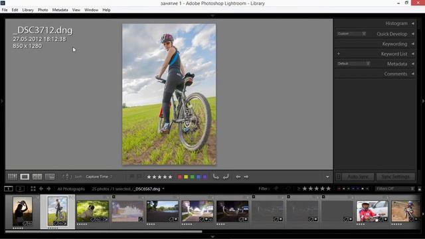The width and height of the screenshot is (425, 239).
Task: Go forward using filmstrip right arrow
Action: point(48,189)
